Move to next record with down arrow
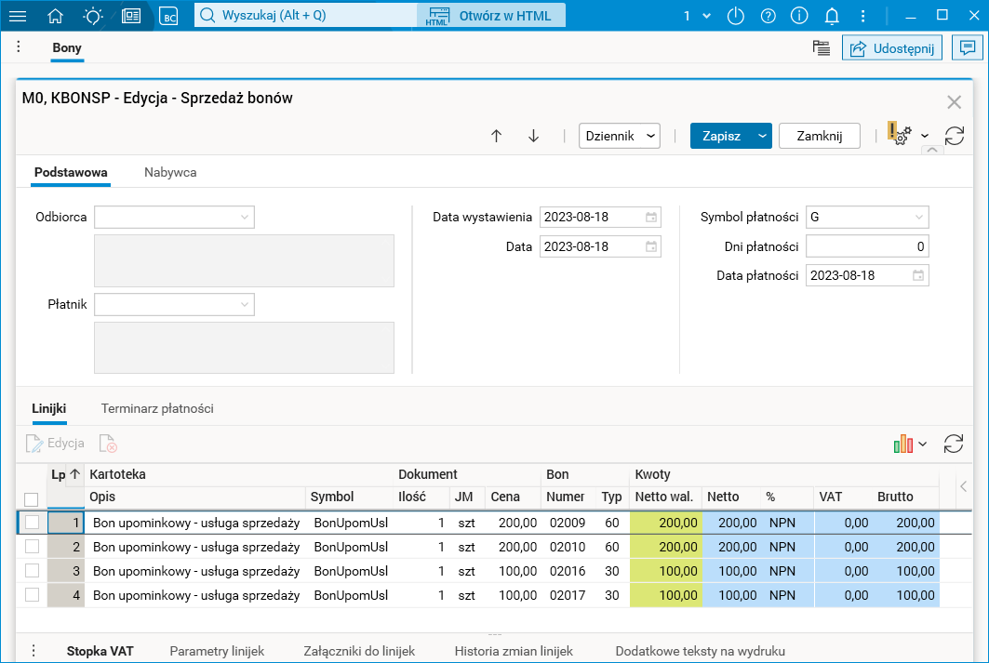Image resolution: width=989 pixels, height=663 pixels. pyautogui.click(x=533, y=136)
